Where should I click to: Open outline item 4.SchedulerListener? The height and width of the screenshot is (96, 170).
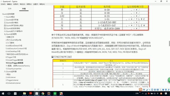13,83
